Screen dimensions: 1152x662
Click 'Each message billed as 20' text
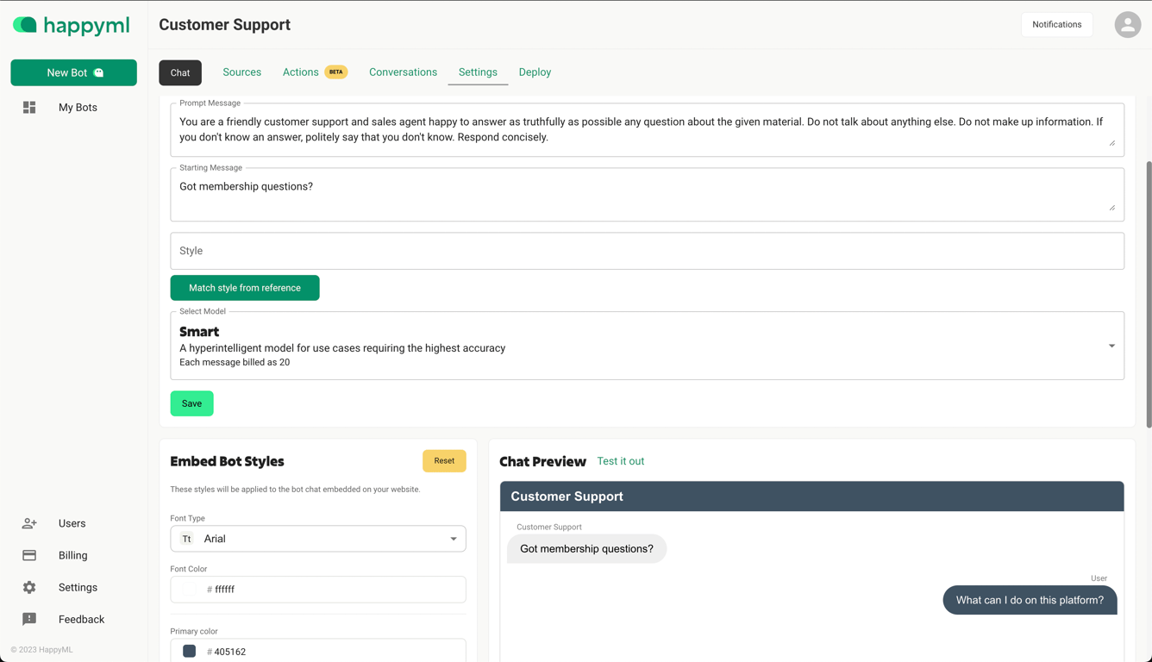coord(235,362)
